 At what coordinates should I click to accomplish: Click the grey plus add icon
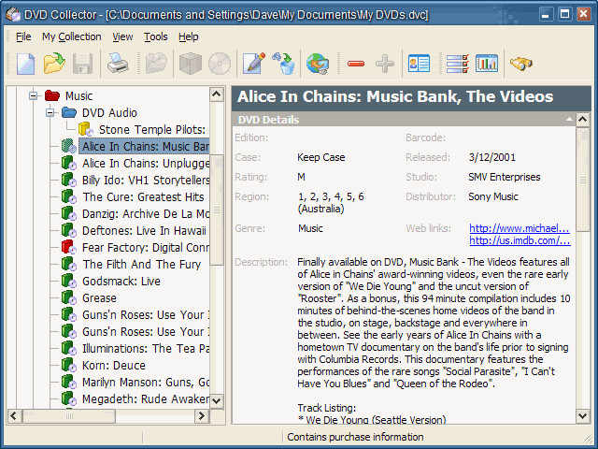pos(385,64)
